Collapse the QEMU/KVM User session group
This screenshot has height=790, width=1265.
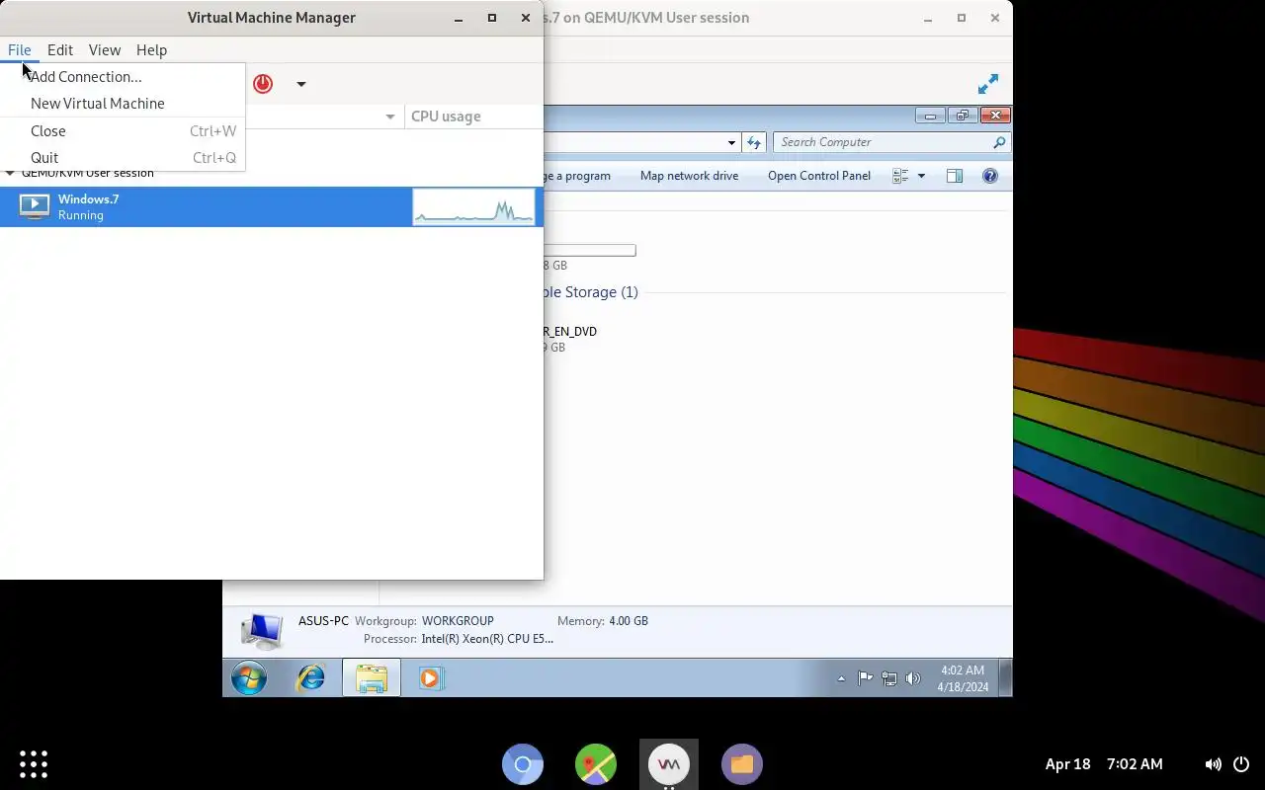[10, 173]
